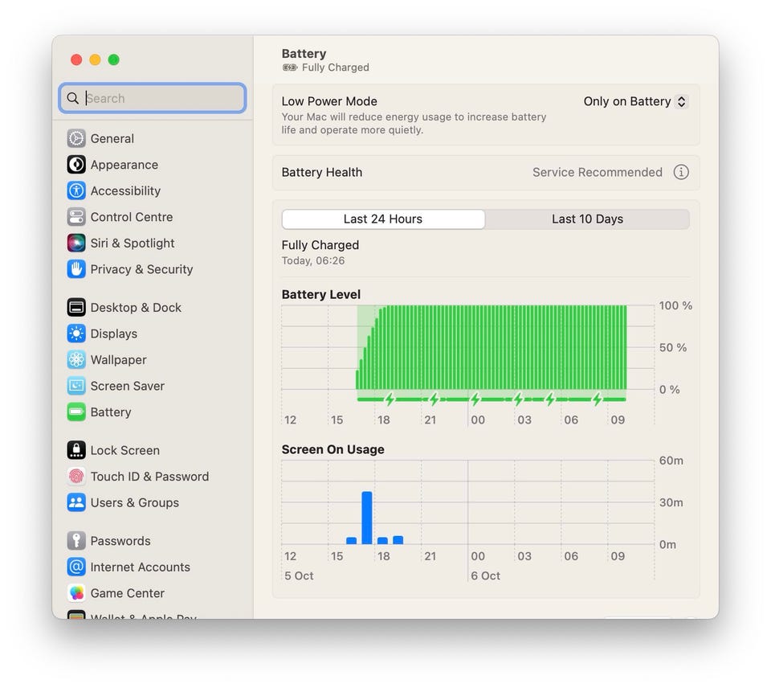Switch to Last 10 Days tab
Screen dimensions: 771x688
click(x=587, y=219)
